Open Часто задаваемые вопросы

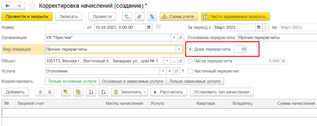tap(235, 17)
